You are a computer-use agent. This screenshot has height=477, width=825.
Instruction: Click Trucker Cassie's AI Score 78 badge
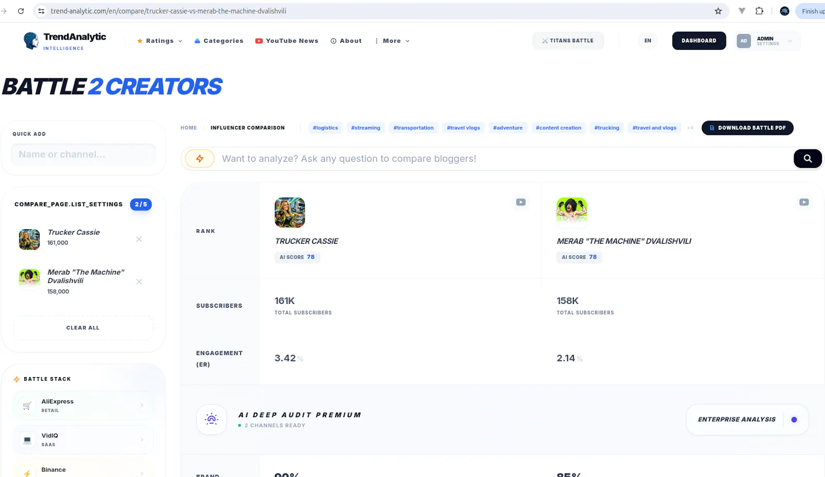297,257
